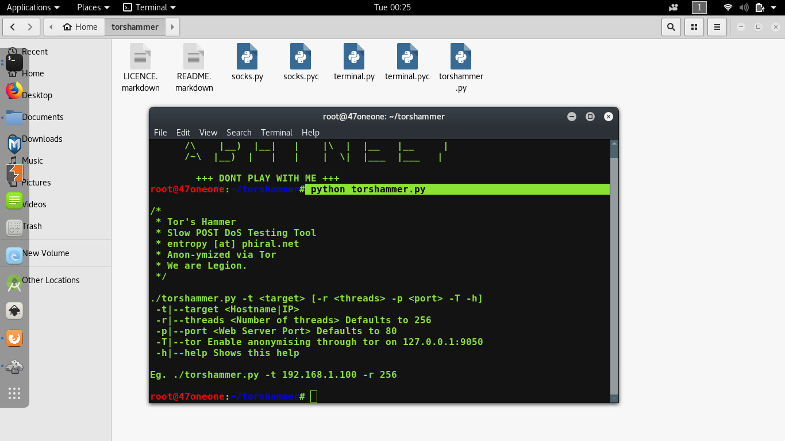Image resolution: width=785 pixels, height=441 pixels.
Task: Click the path bar right arrow
Action: [172, 26]
